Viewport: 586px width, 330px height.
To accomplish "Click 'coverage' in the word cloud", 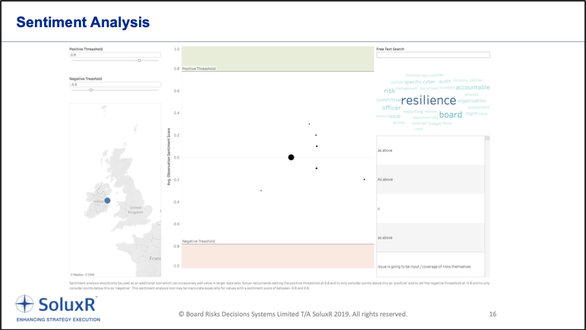I will (419, 124).
